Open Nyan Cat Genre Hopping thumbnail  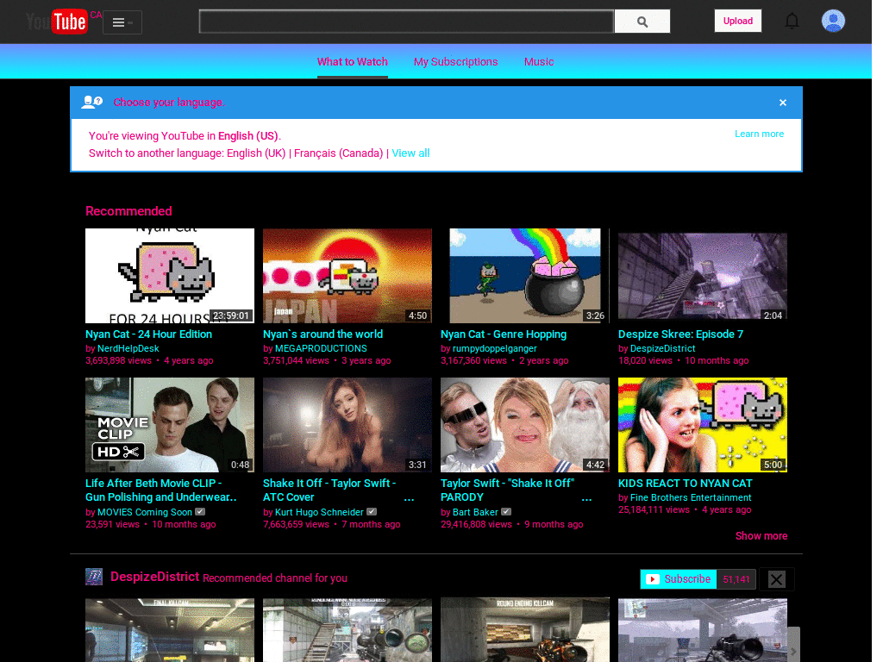(x=525, y=276)
